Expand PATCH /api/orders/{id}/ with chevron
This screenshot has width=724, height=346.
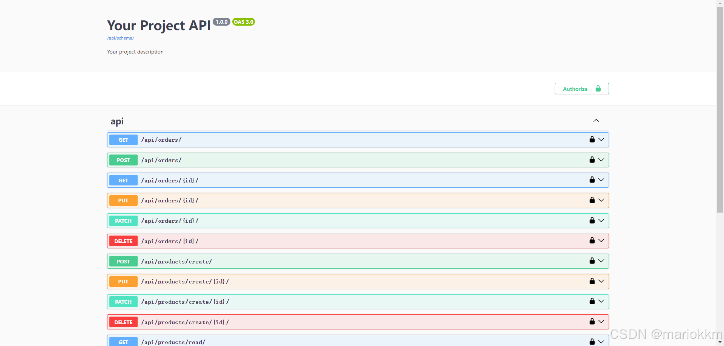pos(601,220)
